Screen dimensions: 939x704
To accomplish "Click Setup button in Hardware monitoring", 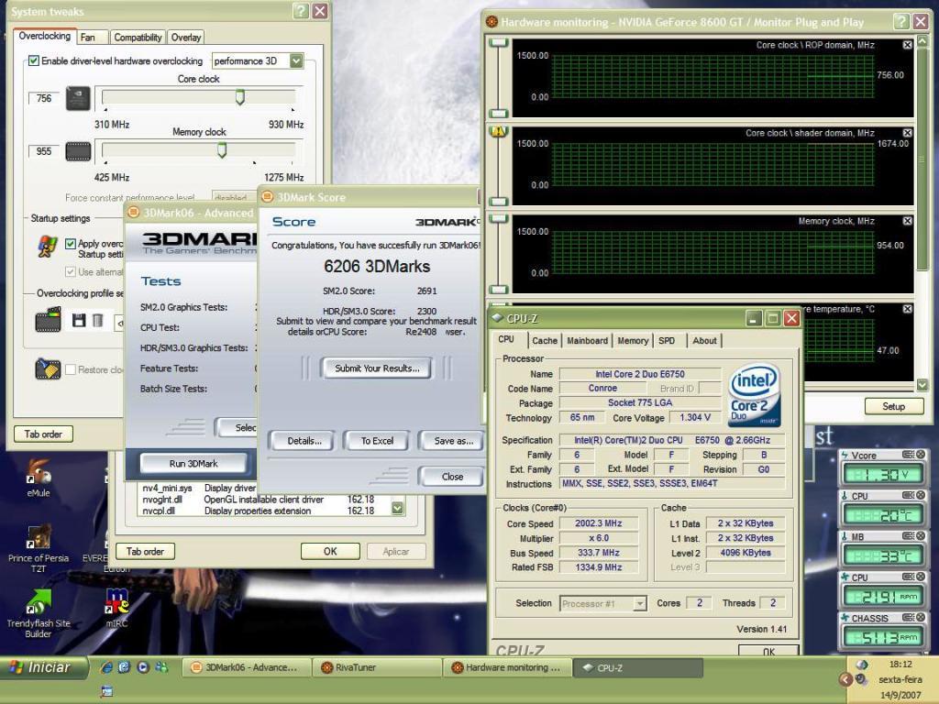I will pyautogui.click(x=893, y=406).
